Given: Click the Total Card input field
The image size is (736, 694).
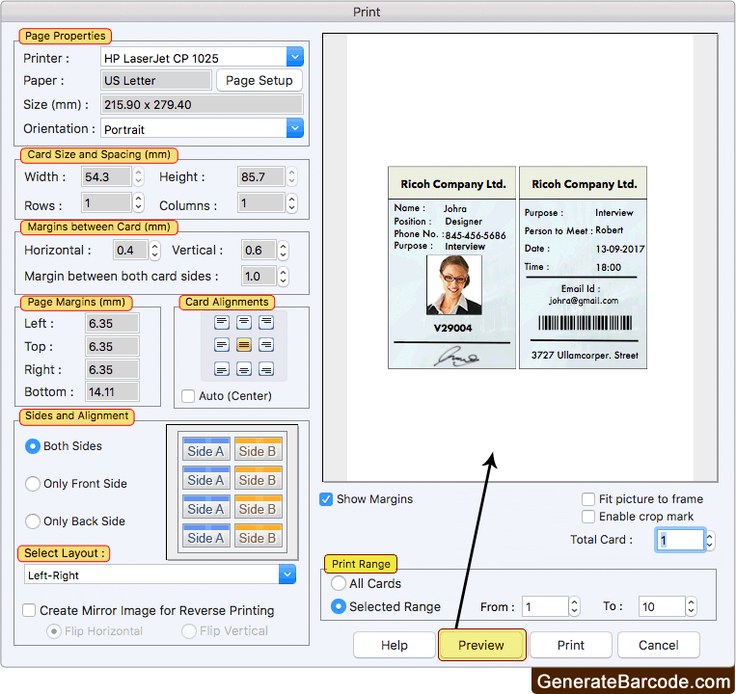Looking at the screenshot, I should click(x=680, y=540).
